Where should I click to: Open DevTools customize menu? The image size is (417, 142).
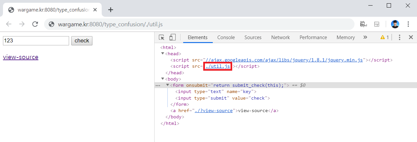[400, 37]
